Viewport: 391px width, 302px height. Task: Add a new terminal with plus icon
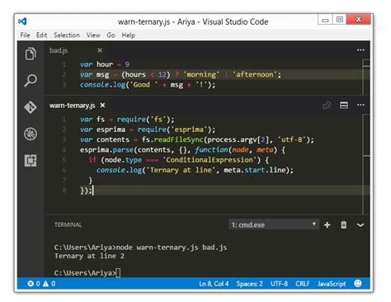coord(327,225)
